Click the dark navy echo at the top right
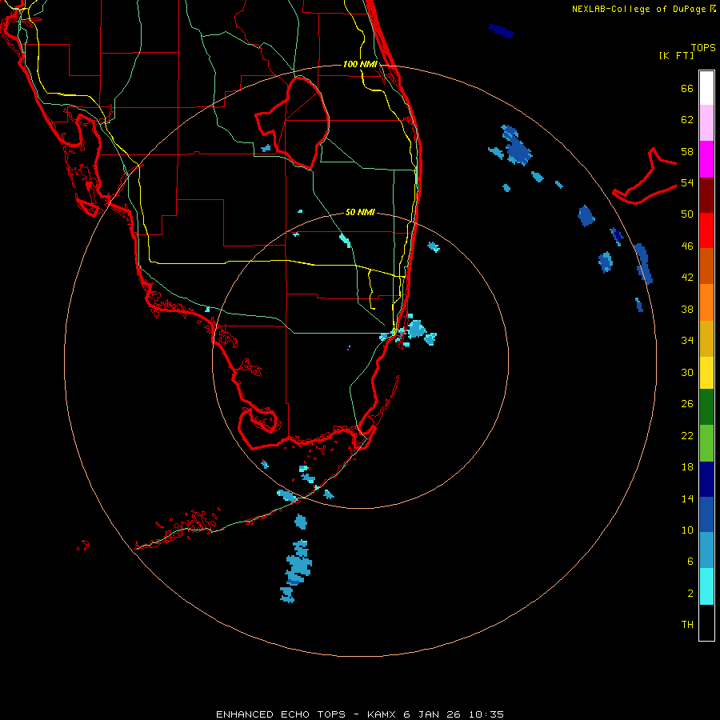Viewport: 720px width, 720px height. (501, 31)
